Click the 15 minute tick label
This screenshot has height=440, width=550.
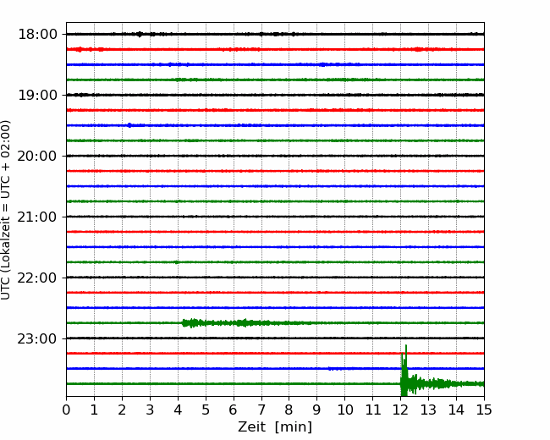tap(484, 410)
